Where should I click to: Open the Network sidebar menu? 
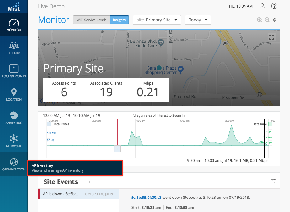pos(14,141)
